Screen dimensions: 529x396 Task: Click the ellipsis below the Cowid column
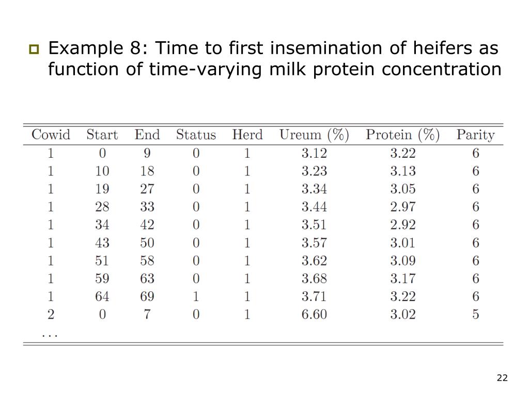point(50,335)
